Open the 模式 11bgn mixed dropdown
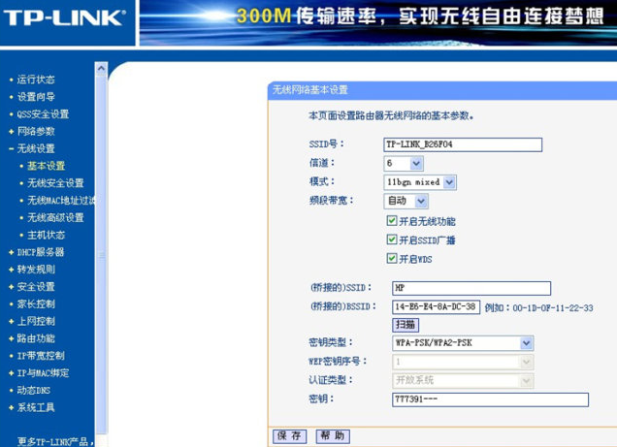Image resolution: width=617 pixels, height=447 pixels. (420, 182)
